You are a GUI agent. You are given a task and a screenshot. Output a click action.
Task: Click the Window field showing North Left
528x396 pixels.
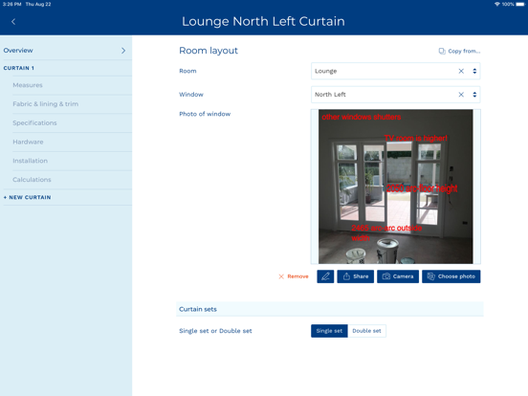point(395,95)
